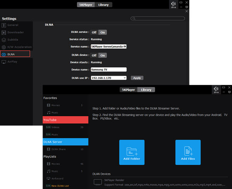Open YouTube Videos list with 39 items
Viewport: 232px width, 189px height.
pyautogui.click(x=66, y=127)
